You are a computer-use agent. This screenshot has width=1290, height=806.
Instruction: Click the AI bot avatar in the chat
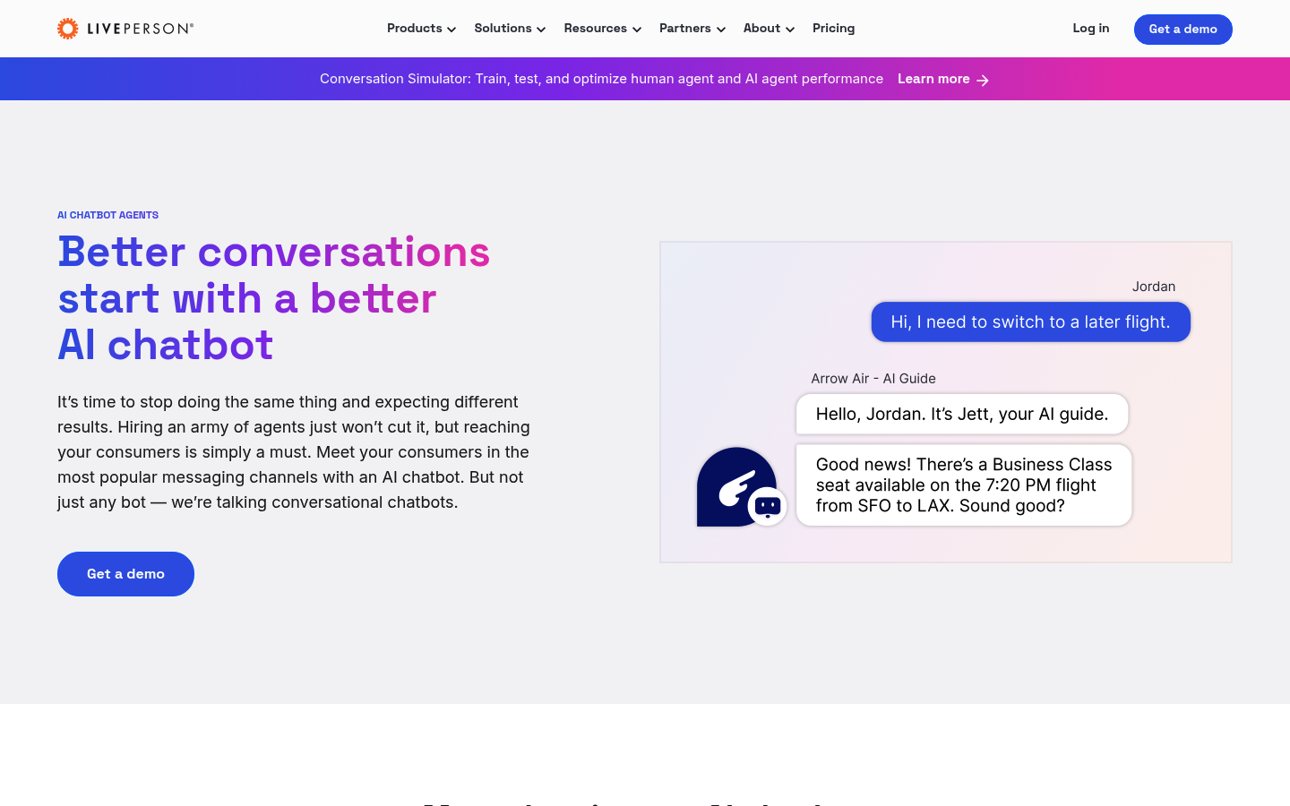(735, 485)
